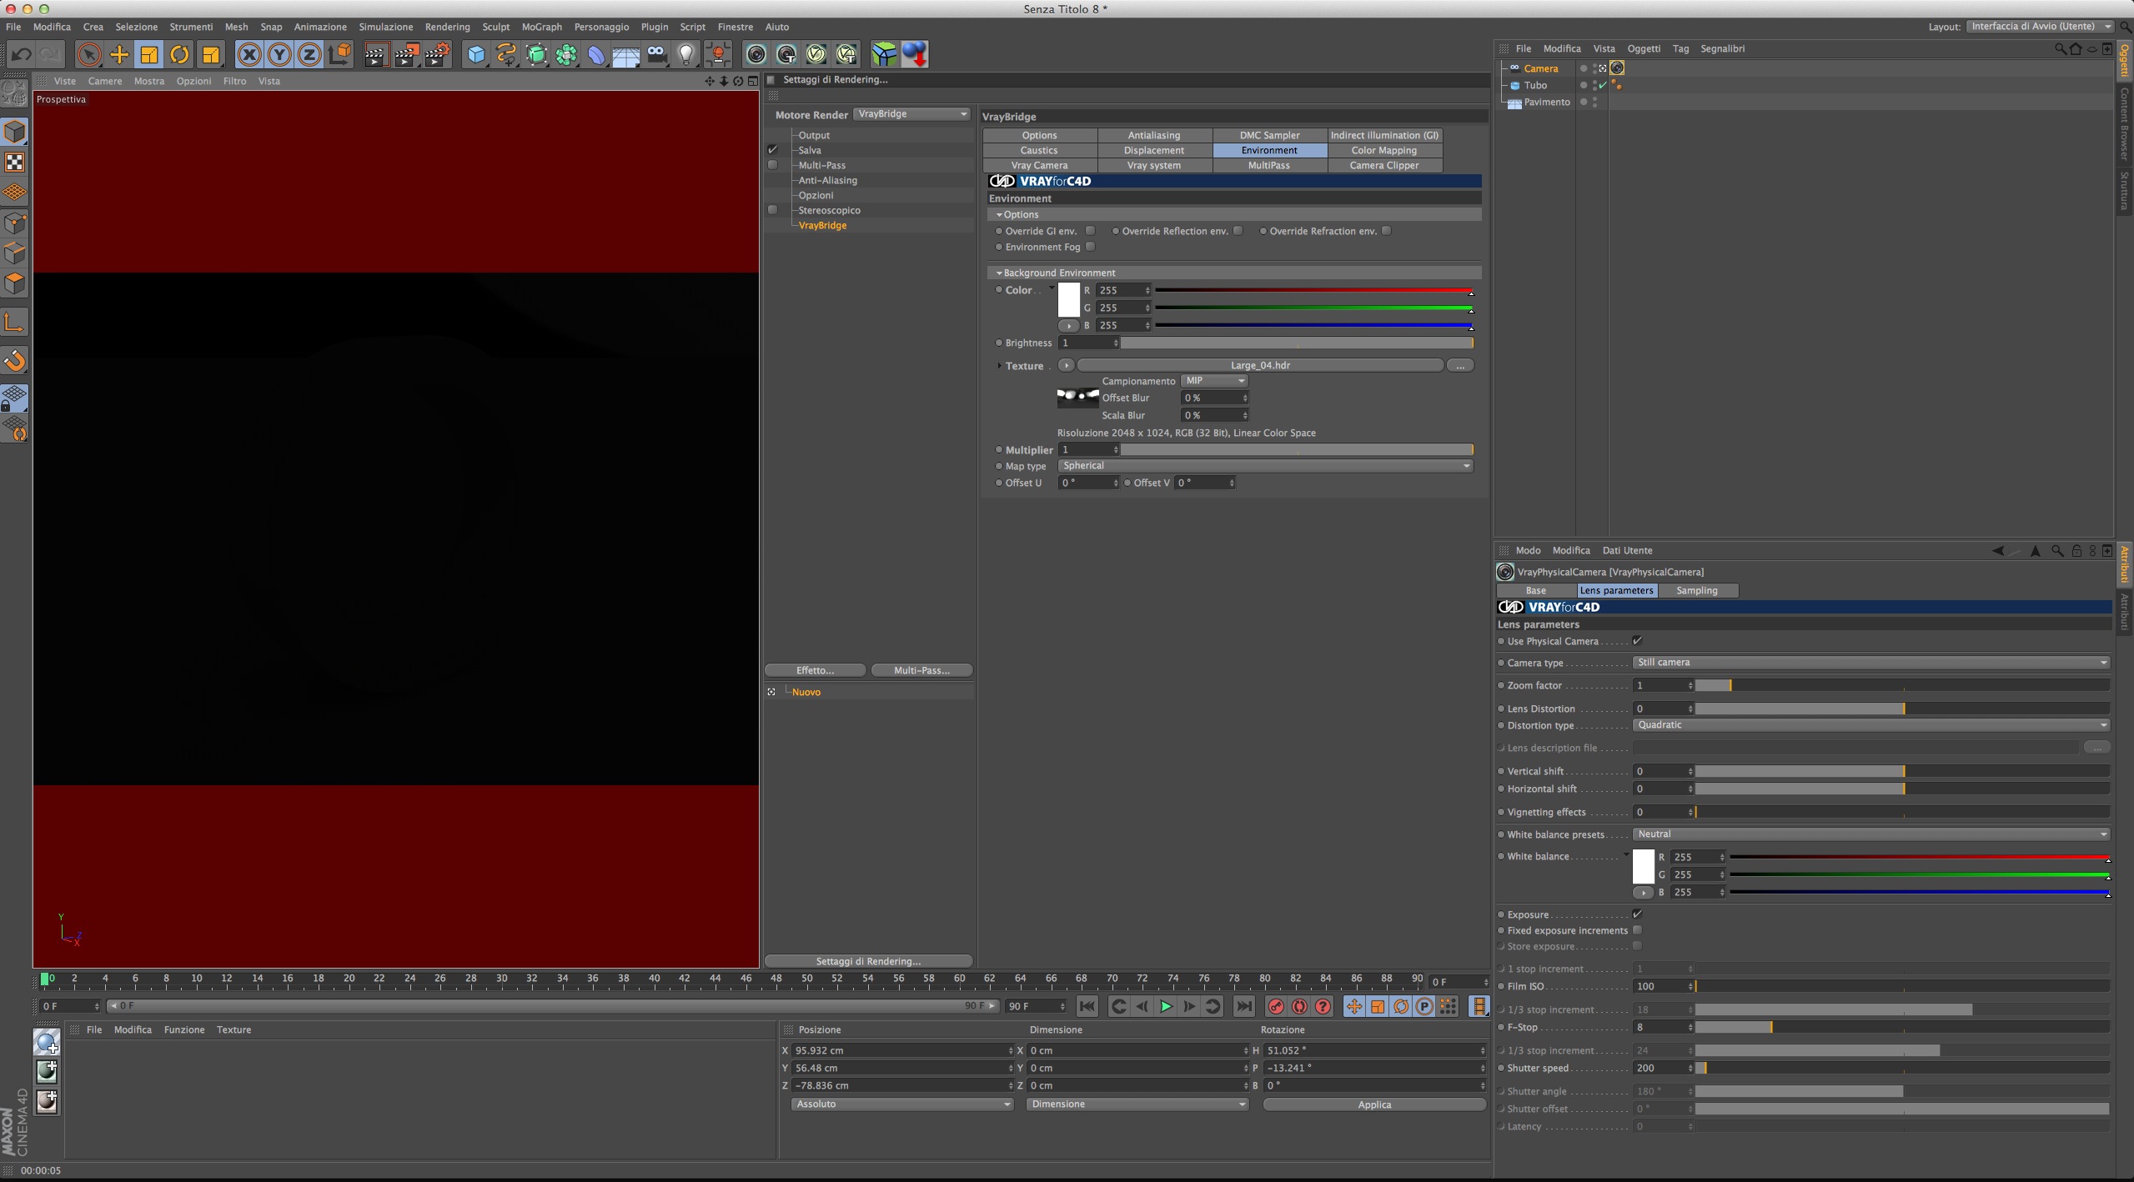Viewport: 2134px width, 1182px height.
Task: Open Motore Render VrayBridge dropdown
Action: [x=912, y=114]
